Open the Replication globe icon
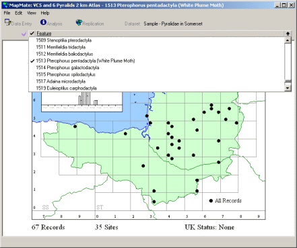 [x=79, y=22]
